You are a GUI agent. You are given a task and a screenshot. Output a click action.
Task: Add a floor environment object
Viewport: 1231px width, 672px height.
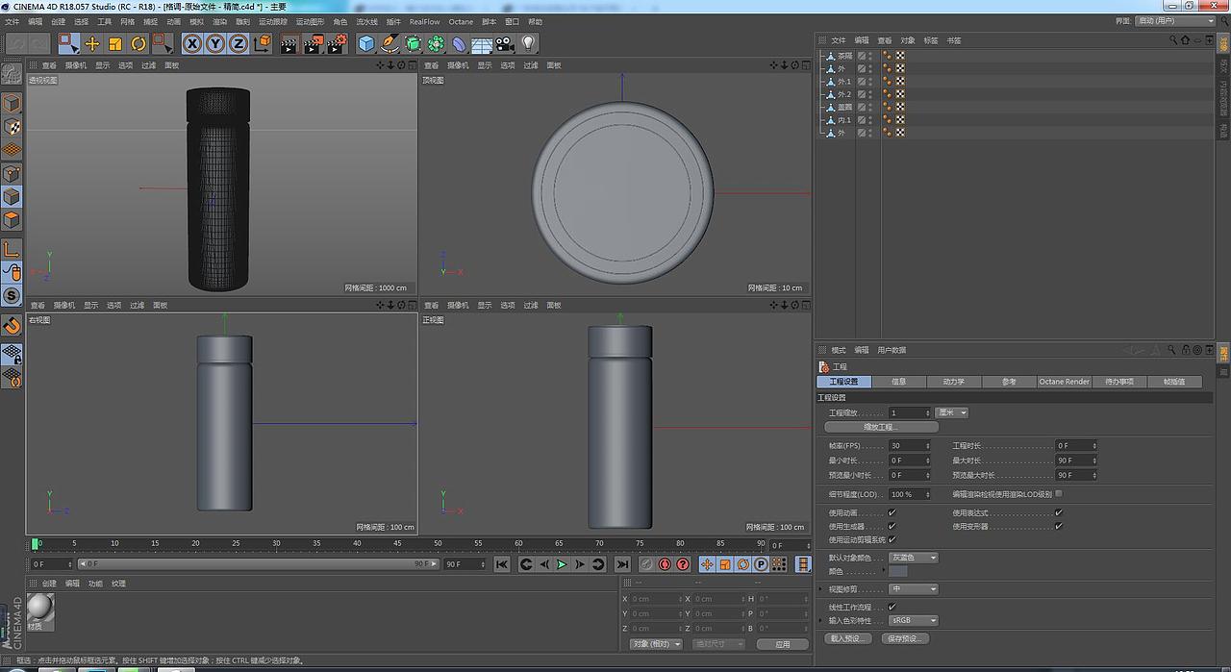pyautogui.click(x=482, y=43)
